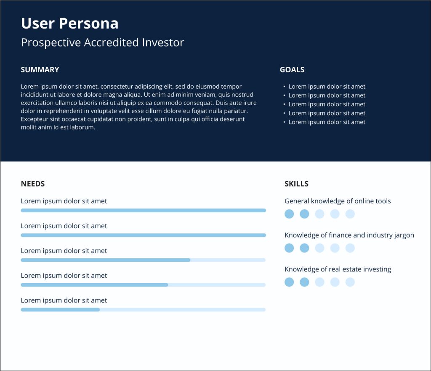Select the first bullet under Goals

pyautogui.click(x=327, y=87)
